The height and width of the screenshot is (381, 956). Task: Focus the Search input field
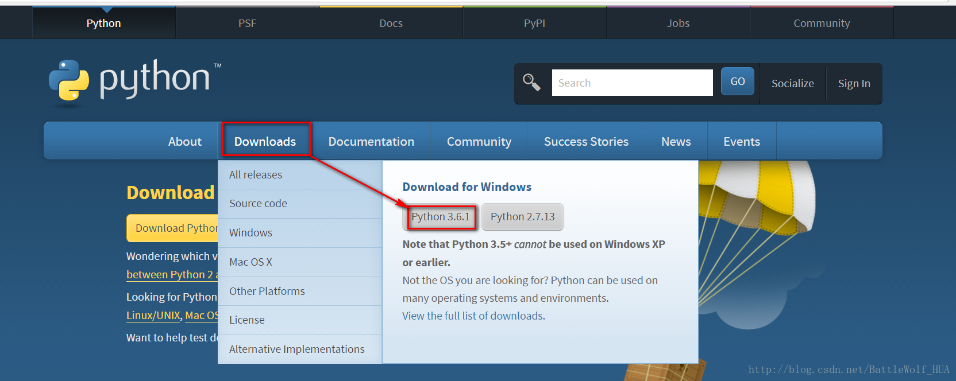click(632, 83)
